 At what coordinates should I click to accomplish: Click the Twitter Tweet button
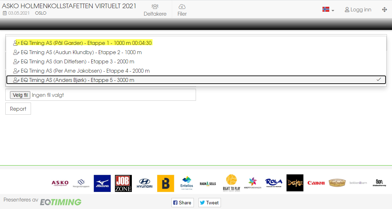pos(210,203)
